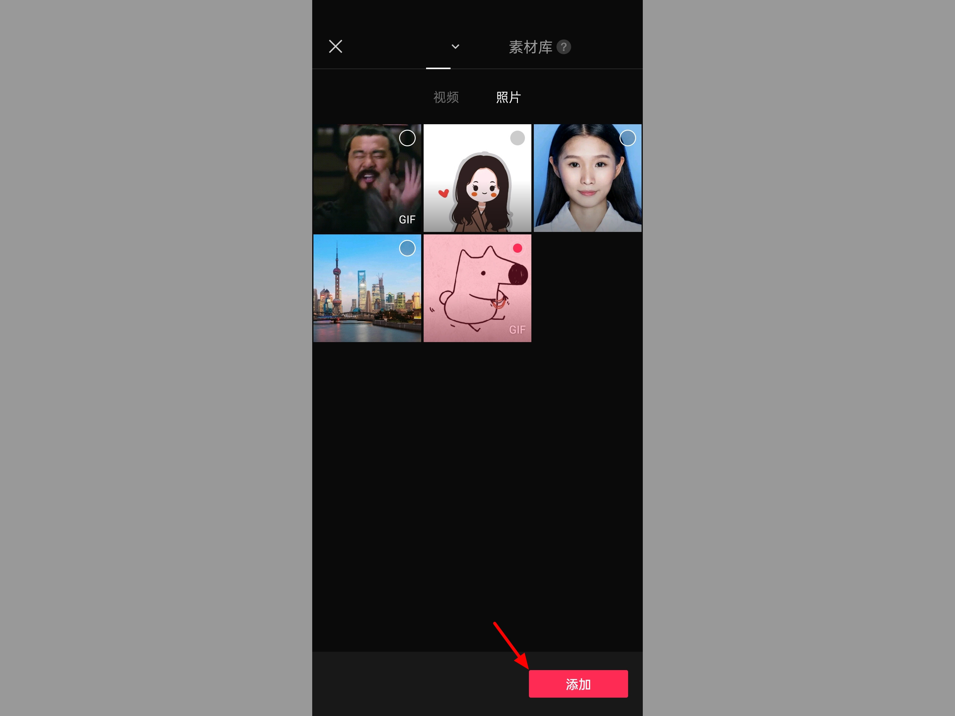Toggle selection circle on the portrait photo
This screenshot has height=716, width=955.
click(627, 138)
